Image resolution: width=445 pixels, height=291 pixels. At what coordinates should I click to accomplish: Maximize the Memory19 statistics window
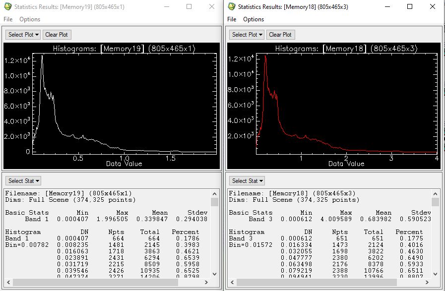pos(189,7)
